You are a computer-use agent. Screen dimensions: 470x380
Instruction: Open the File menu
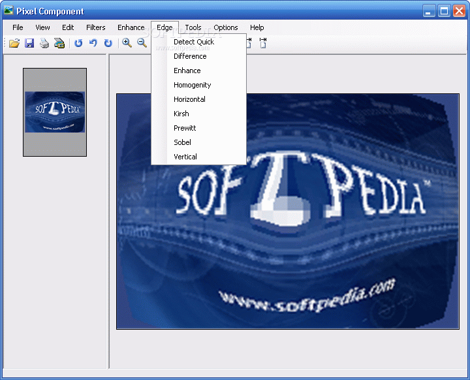coord(18,27)
